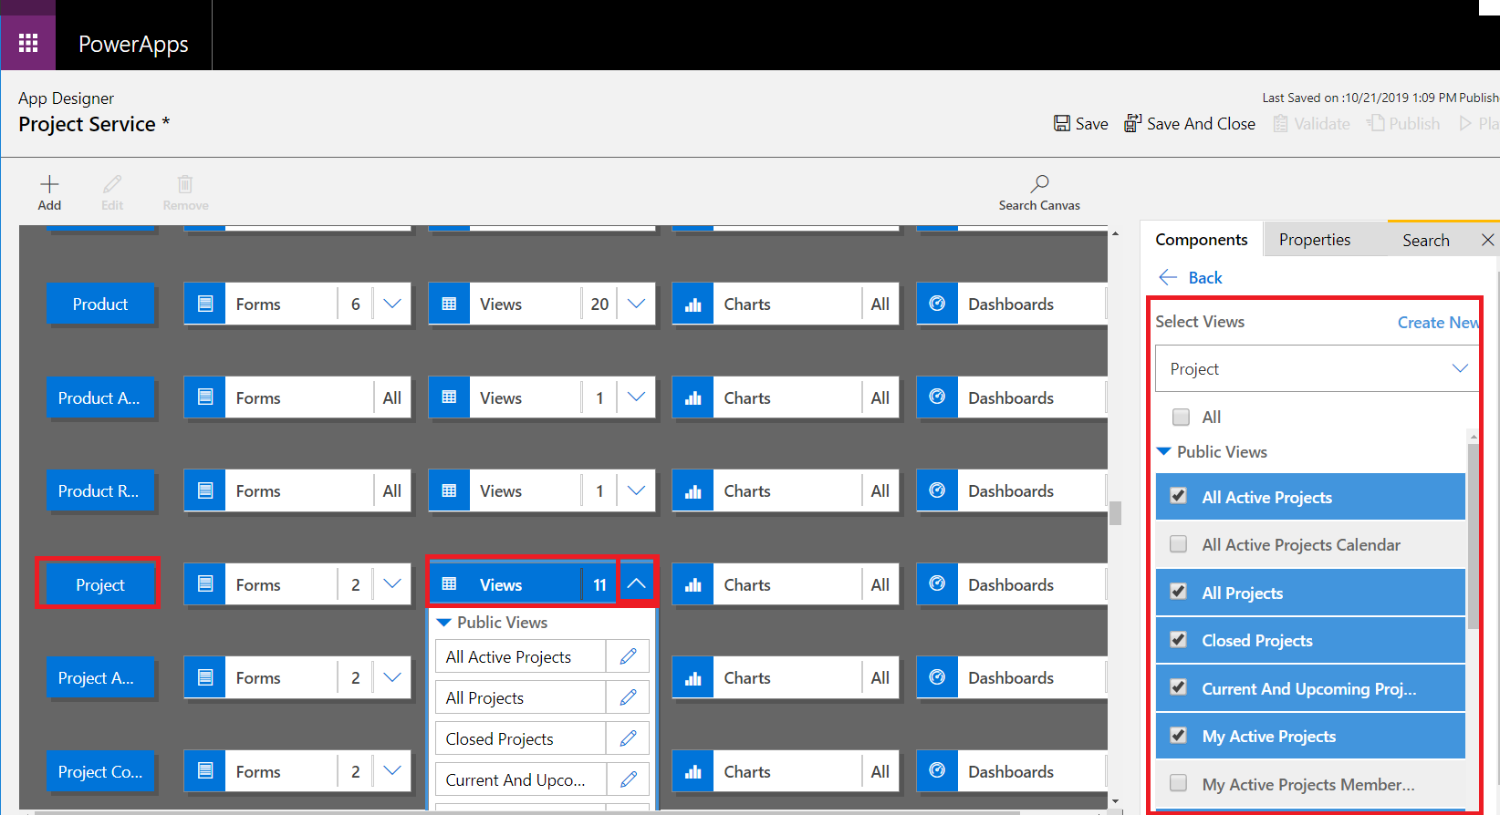Click the Back arrow in Components panel
The width and height of the screenshot is (1500, 815).
tap(1168, 278)
